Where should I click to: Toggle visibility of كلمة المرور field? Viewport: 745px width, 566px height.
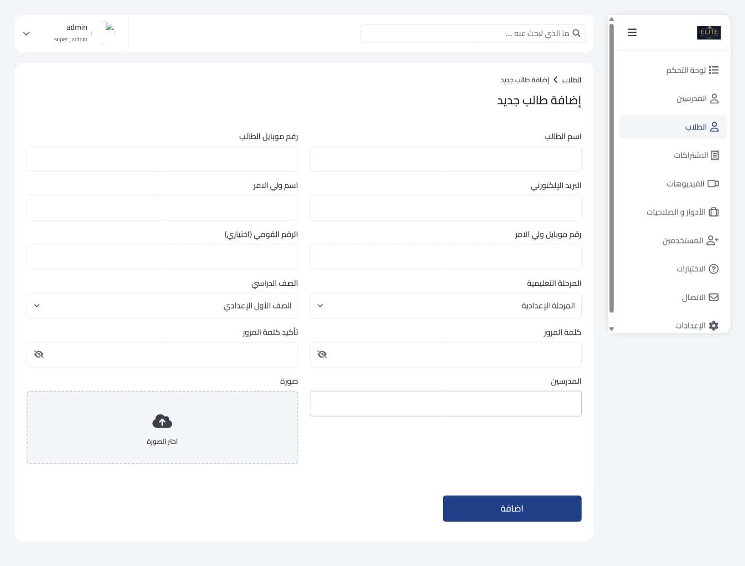[x=323, y=354]
